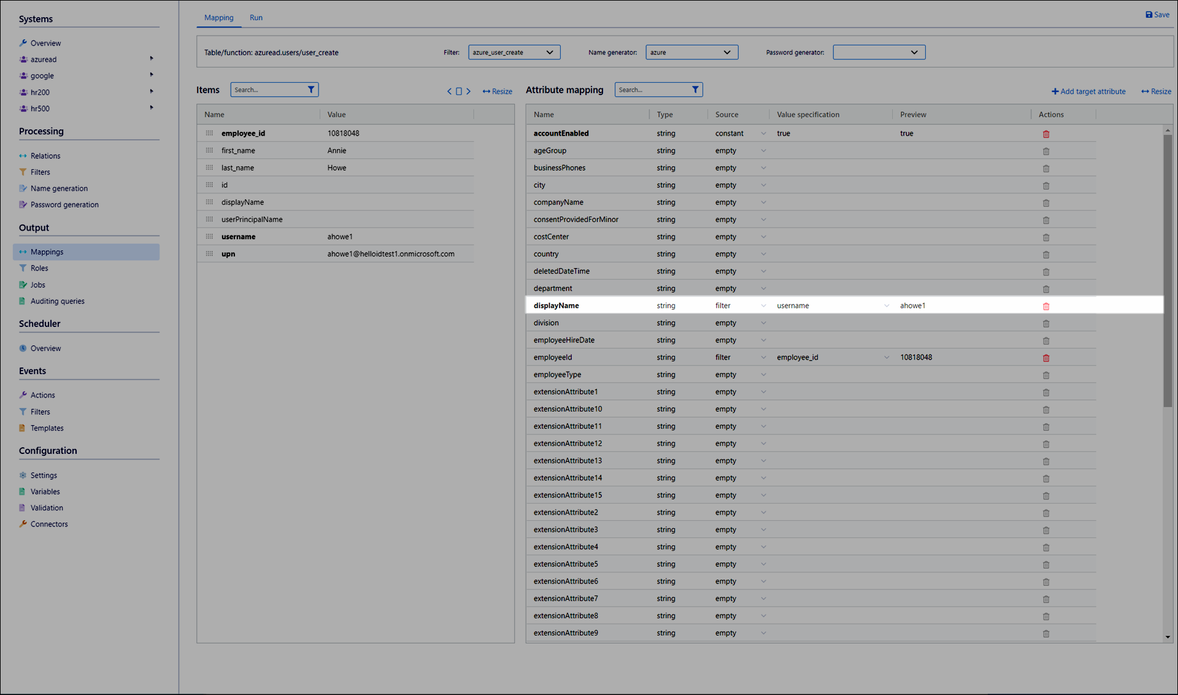Screen dimensions: 1178x695
Task: Open the Name generator dropdown
Action: coord(691,53)
